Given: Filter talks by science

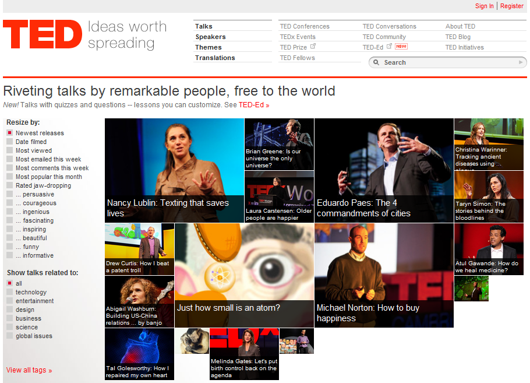Looking at the screenshot, I should (9, 327).
